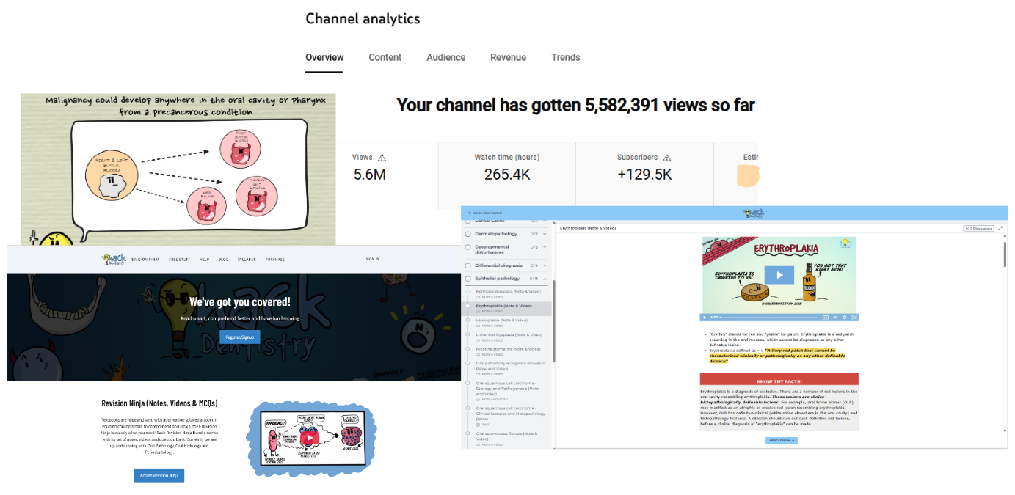Mark Dermatopathology section completion circle
Viewport: 1015px width, 495px height.
(x=468, y=234)
